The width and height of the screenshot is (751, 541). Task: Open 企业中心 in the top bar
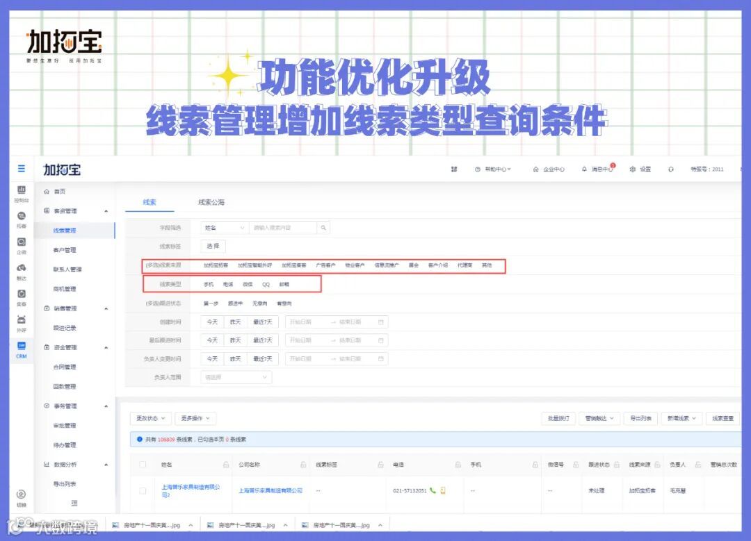tap(549, 169)
